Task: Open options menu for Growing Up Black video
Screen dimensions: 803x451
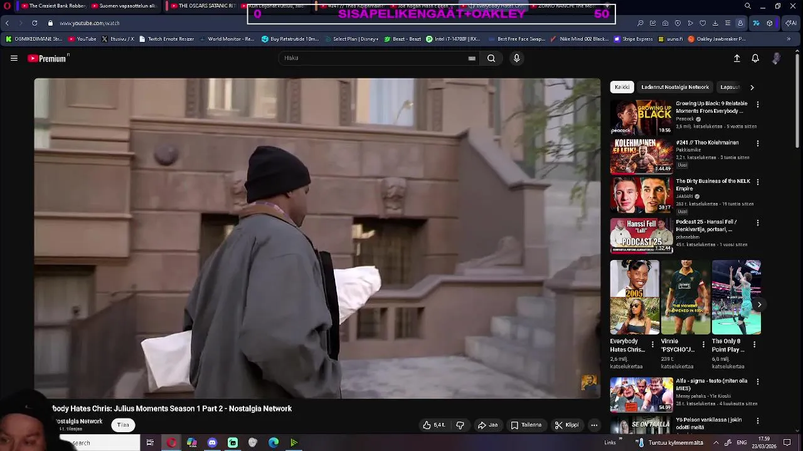Action: 757,105
